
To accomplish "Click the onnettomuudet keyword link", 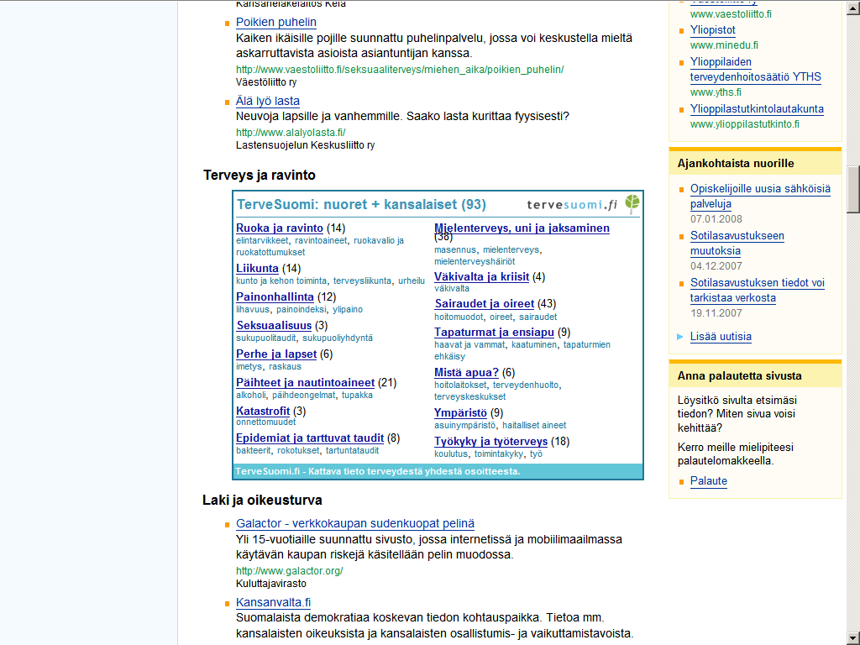I will pos(266,422).
